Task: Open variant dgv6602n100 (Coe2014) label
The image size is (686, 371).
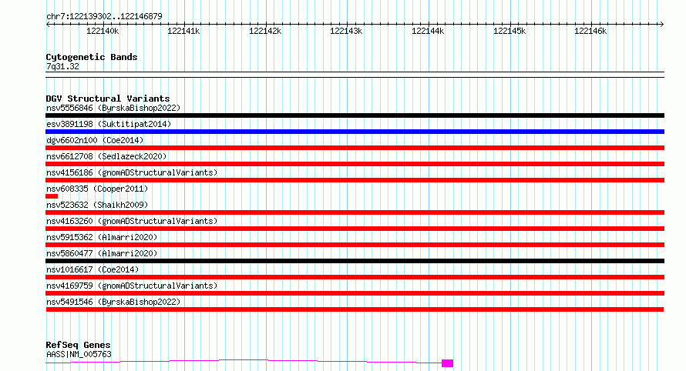Action: pos(95,140)
